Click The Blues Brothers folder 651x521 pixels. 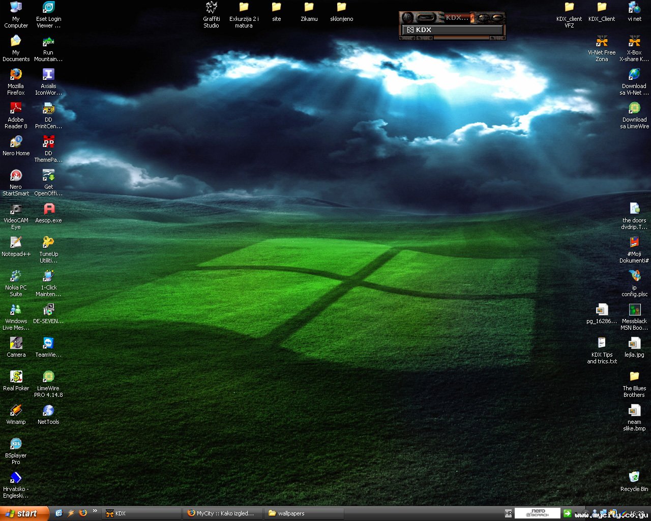pos(634,384)
